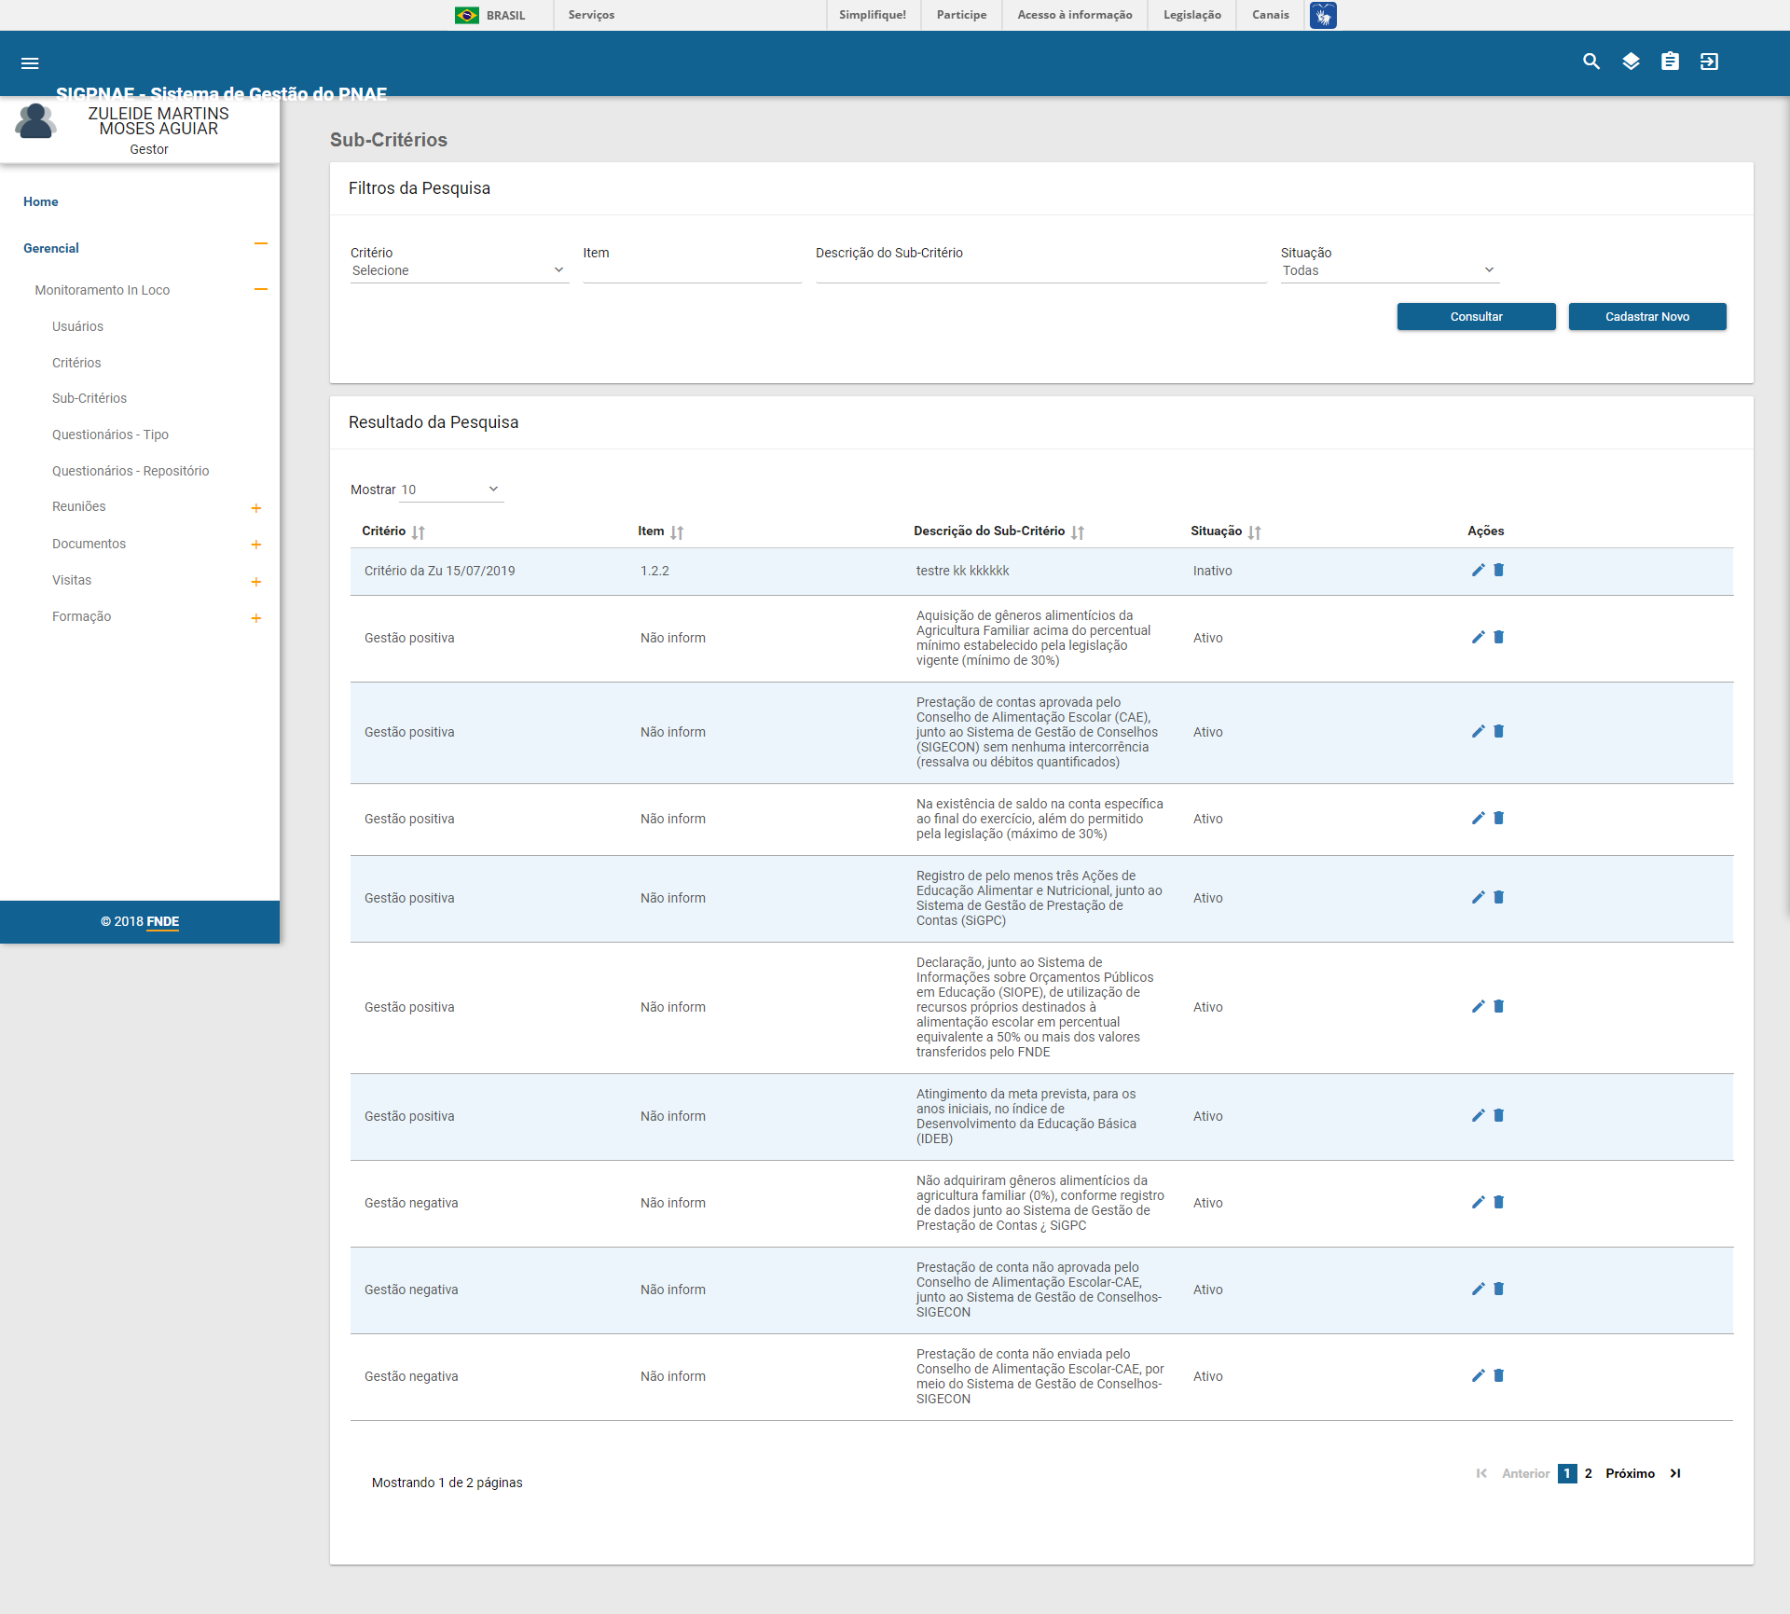Select the Critérios menu item in sidebar
The height and width of the screenshot is (1614, 1790).
click(76, 362)
